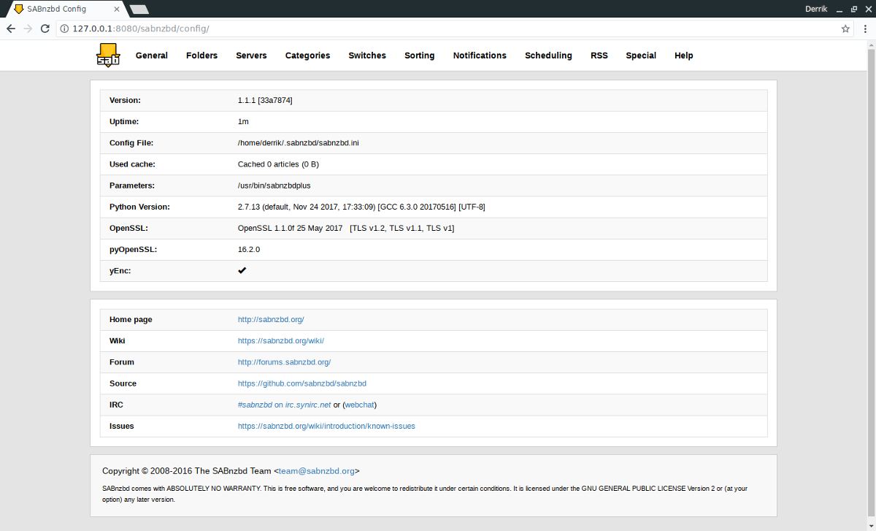Open a new browser tab
This screenshot has width=876, height=531.
(x=139, y=9)
